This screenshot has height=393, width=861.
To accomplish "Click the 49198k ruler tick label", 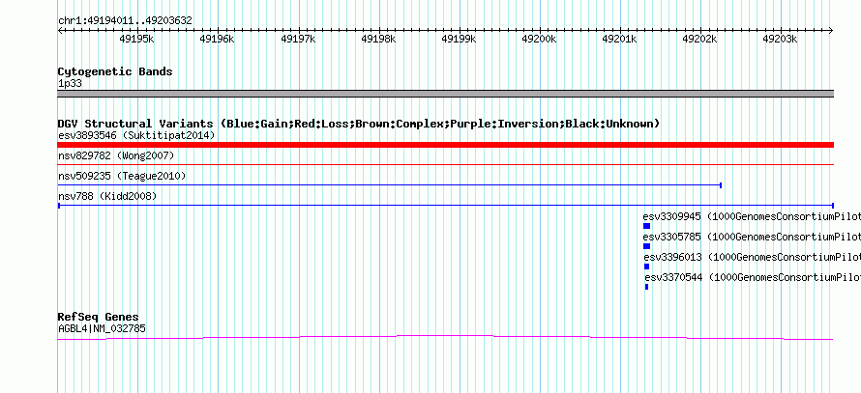I will point(378,39).
